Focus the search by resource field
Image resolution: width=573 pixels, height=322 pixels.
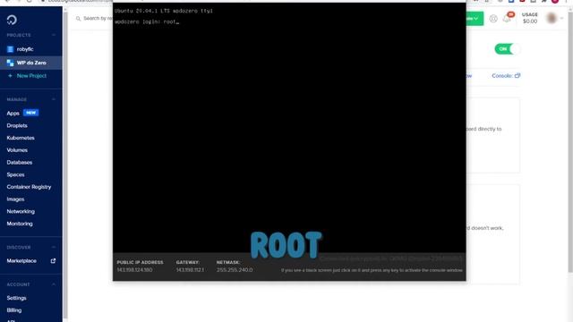[x=94, y=18]
